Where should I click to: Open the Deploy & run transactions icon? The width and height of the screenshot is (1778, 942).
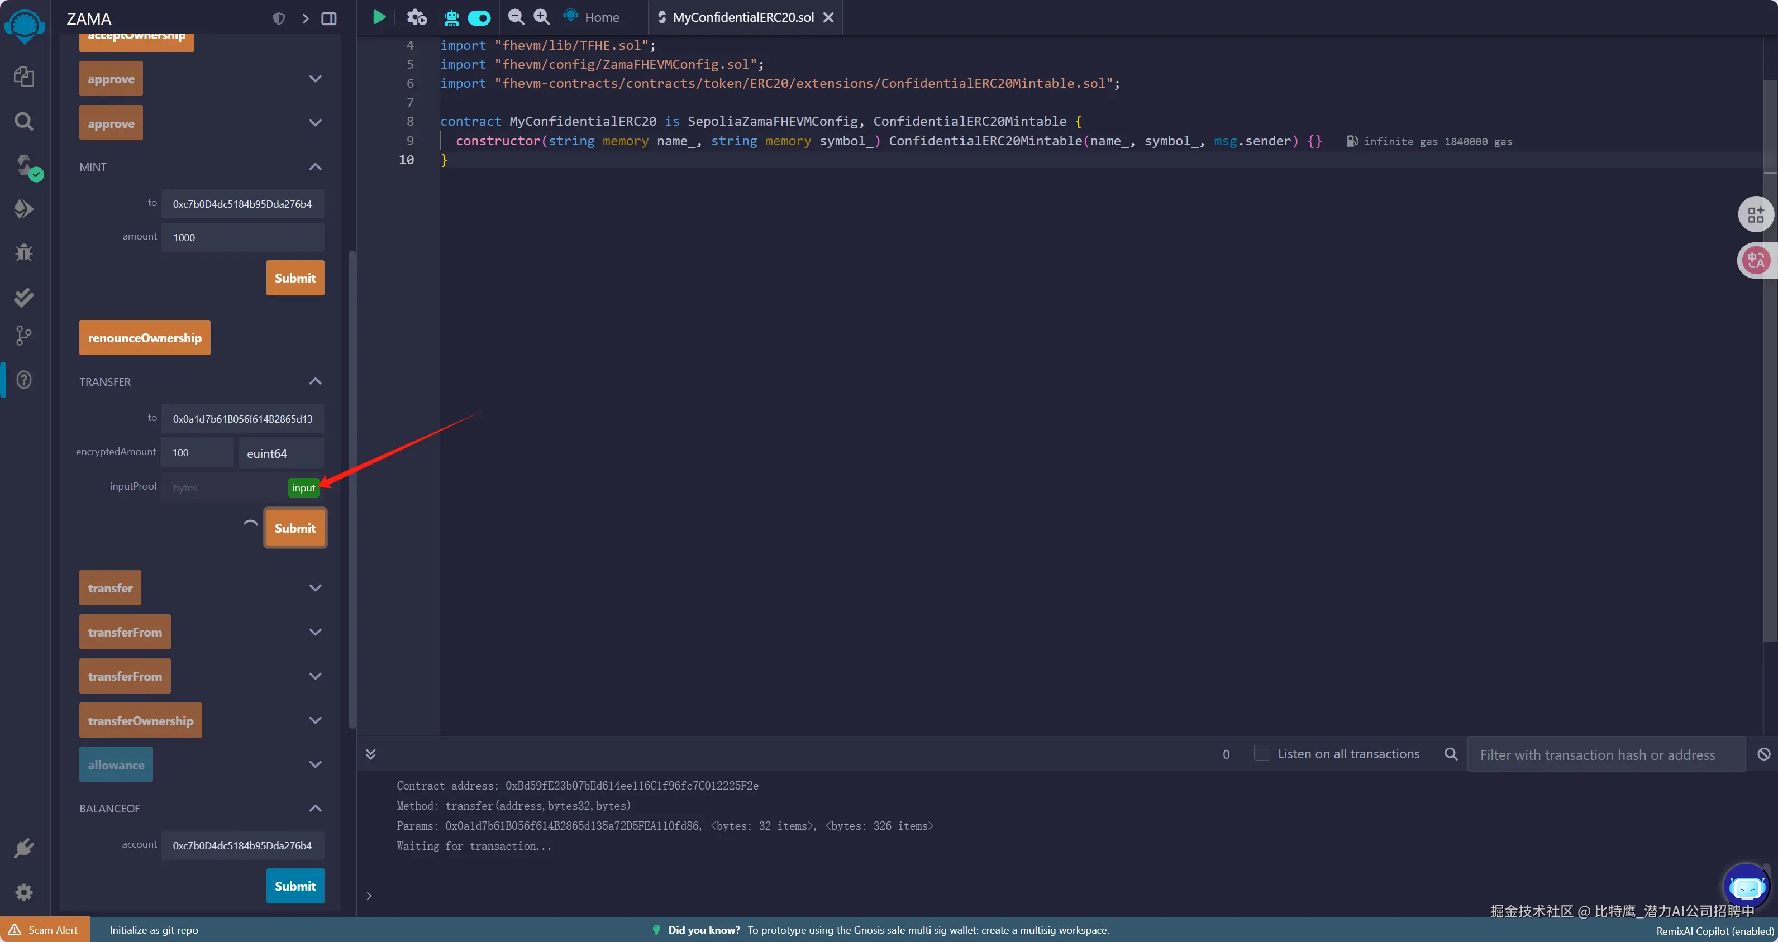[24, 209]
